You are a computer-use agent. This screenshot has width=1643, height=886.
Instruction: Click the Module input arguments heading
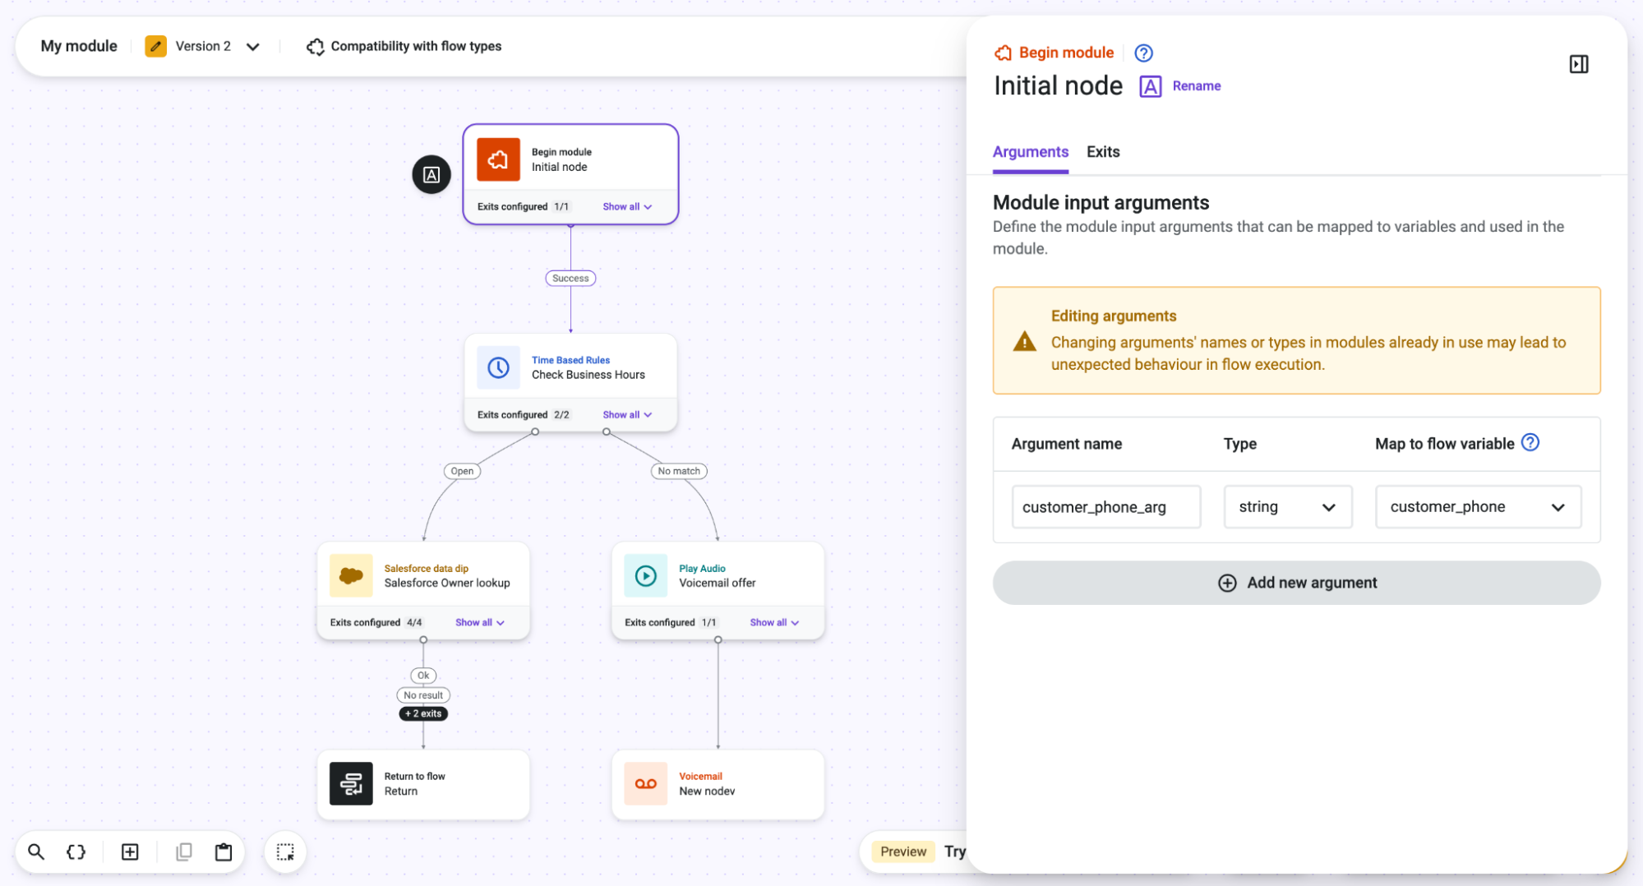tap(1101, 203)
